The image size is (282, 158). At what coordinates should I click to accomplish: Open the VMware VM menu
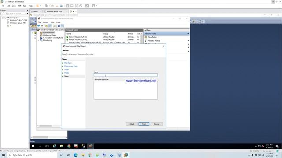click(x=19, y=6)
